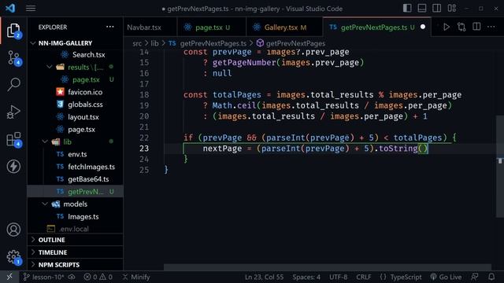Click the editor horizontal scrollbar
Image resolution: width=504 pixels, height=283 pixels.
(x=328, y=267)
